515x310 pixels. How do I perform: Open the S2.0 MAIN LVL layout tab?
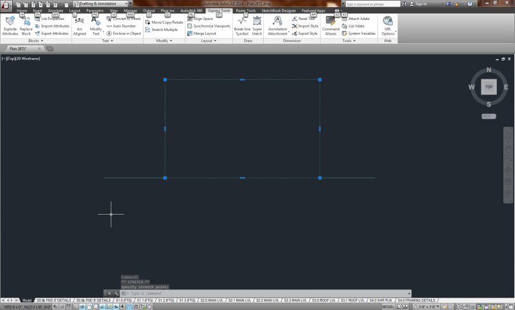click(212, 300)
